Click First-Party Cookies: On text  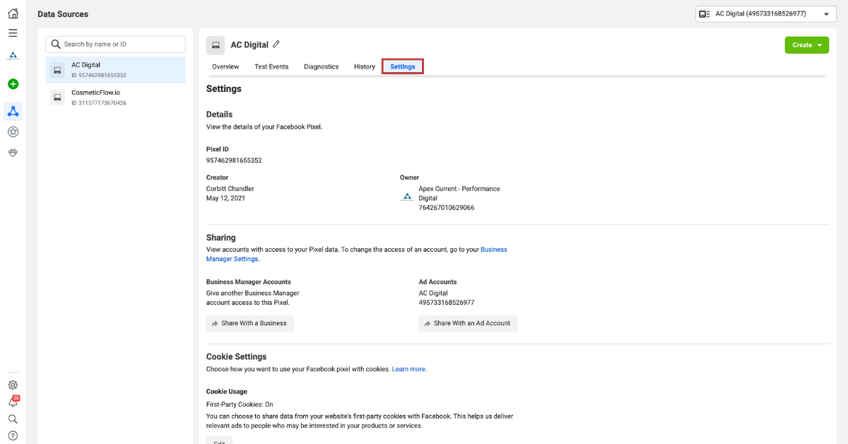pos(240,404)
